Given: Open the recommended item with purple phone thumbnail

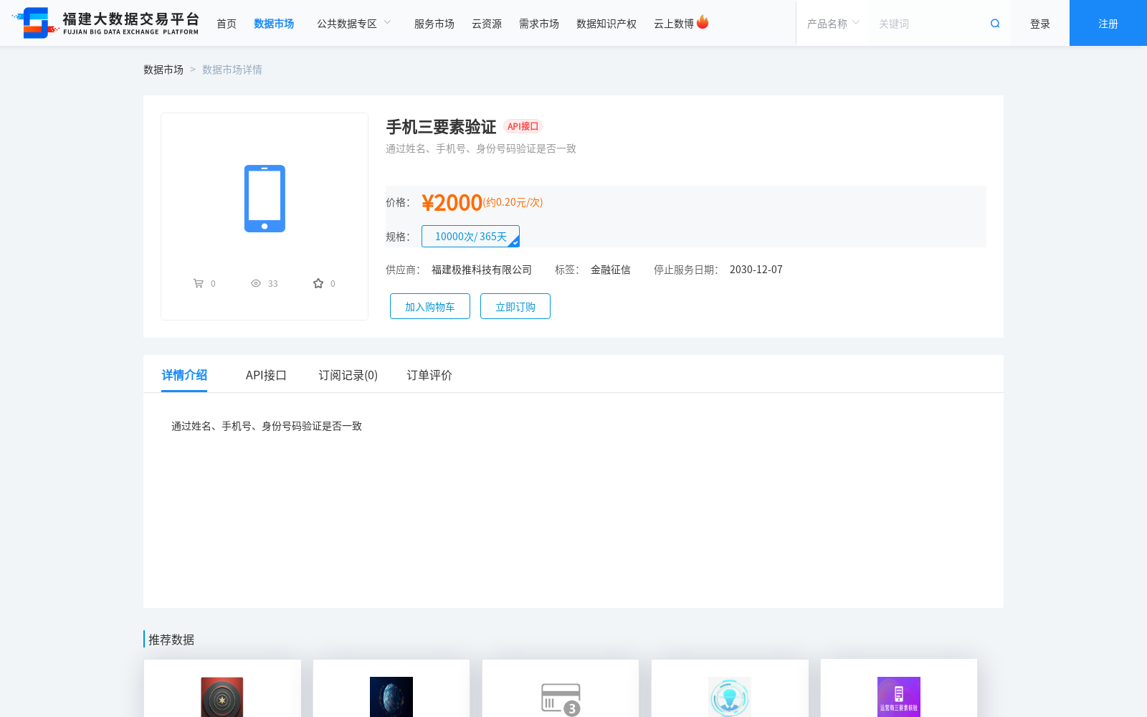Looking at the screenshot, I should tap(899, 696).
